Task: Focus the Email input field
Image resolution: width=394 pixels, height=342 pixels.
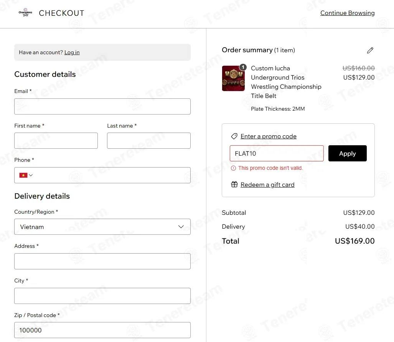Action: pos(102,106)
